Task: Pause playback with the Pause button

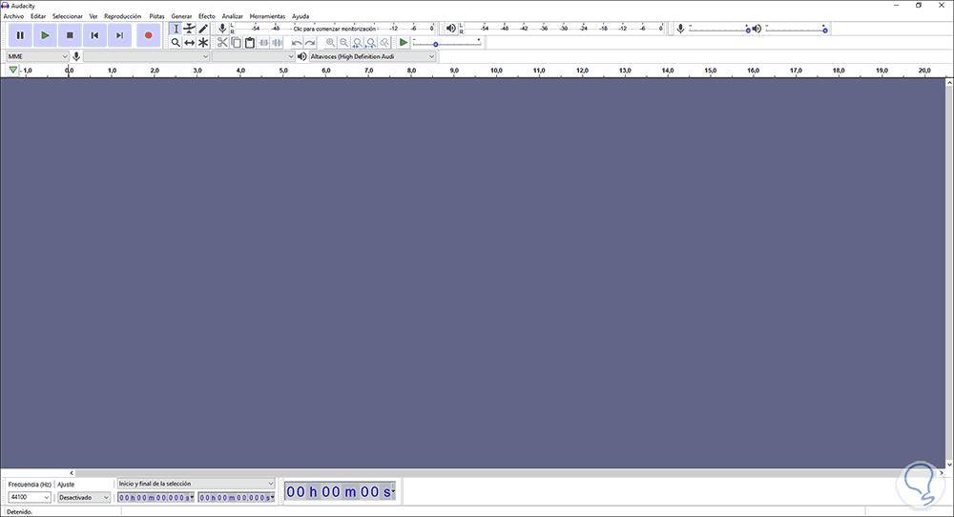Action: [20, 35]
